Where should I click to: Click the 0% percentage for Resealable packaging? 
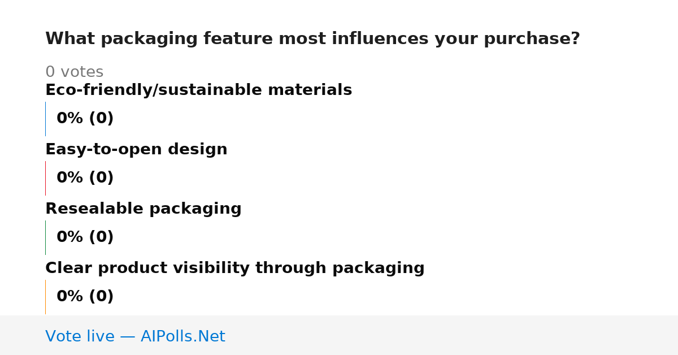pyautogui.click(x=70, y=237)
